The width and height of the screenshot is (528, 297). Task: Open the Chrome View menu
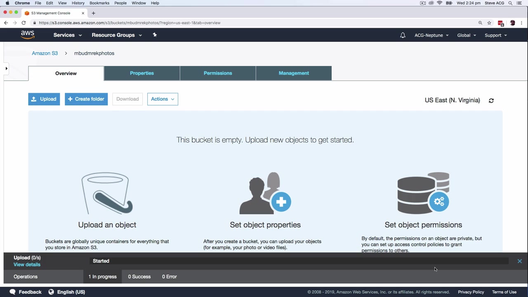(x=62, y=3)
